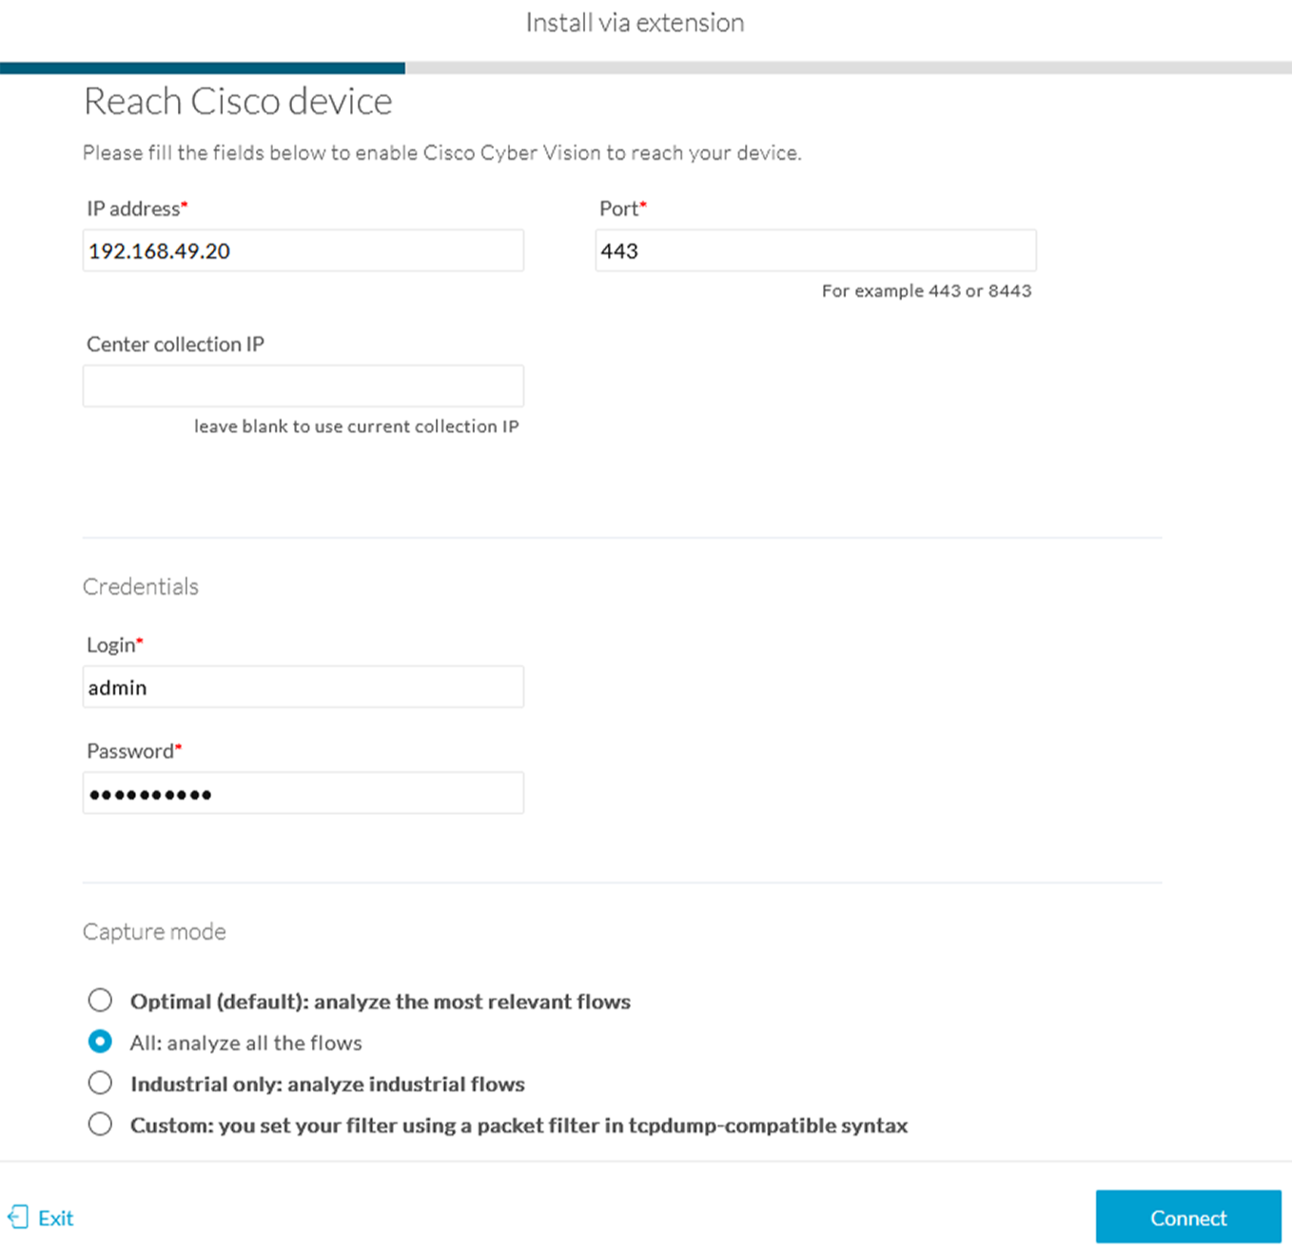Click the port example 443 or 8443 hint
Viewport: 1292px width, 1251px height.
point(927,290)
